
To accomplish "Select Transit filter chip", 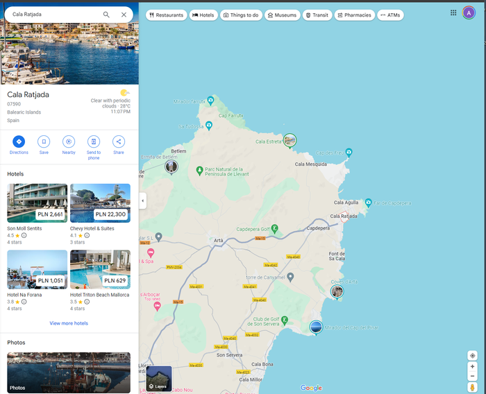I will (317, 15).
